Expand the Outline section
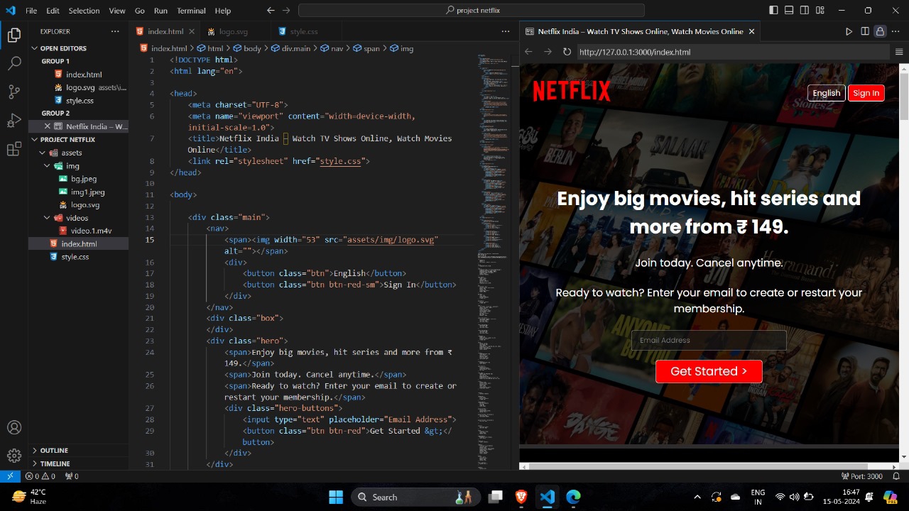This screenshot has height=511, width=909. [x=54, y=451]
